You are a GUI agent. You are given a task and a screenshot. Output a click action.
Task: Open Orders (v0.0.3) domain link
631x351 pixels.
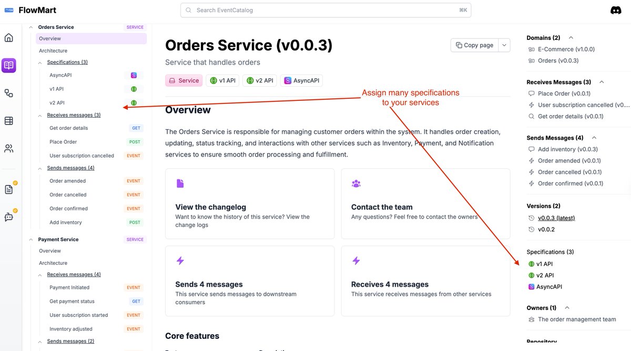[x=558, y=61]
